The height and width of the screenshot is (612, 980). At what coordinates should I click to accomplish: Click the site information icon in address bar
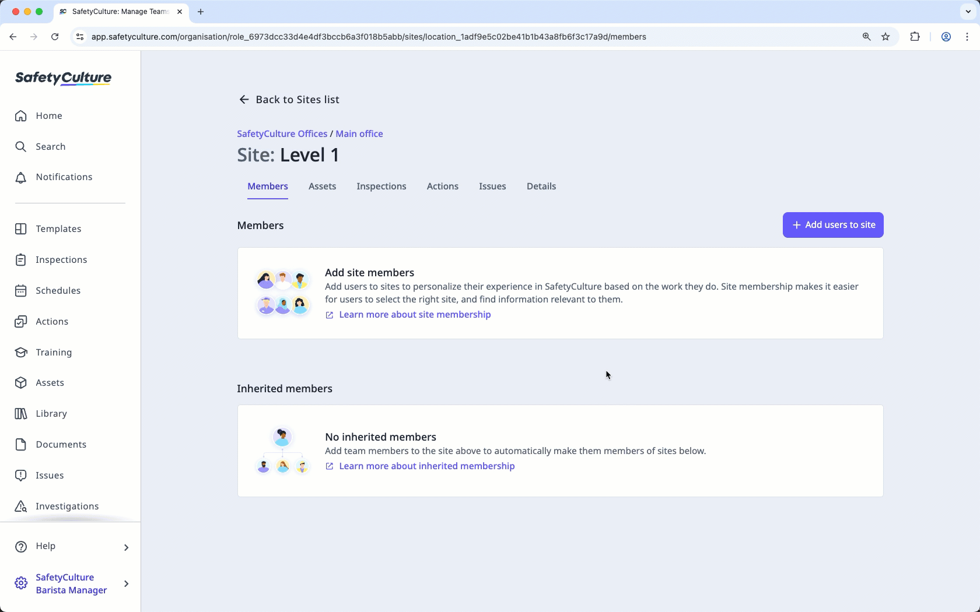click(80, 37)
